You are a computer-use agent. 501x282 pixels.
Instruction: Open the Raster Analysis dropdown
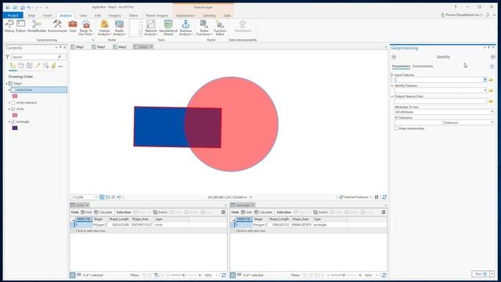click(x=120, y=27)
